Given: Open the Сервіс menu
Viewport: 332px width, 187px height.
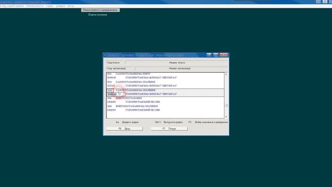Looking at the screenshot, I should pyautogui.click(x=50, y=6).
